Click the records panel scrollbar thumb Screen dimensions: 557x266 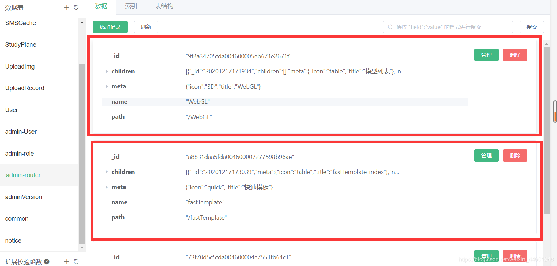(x=547, y=131)
